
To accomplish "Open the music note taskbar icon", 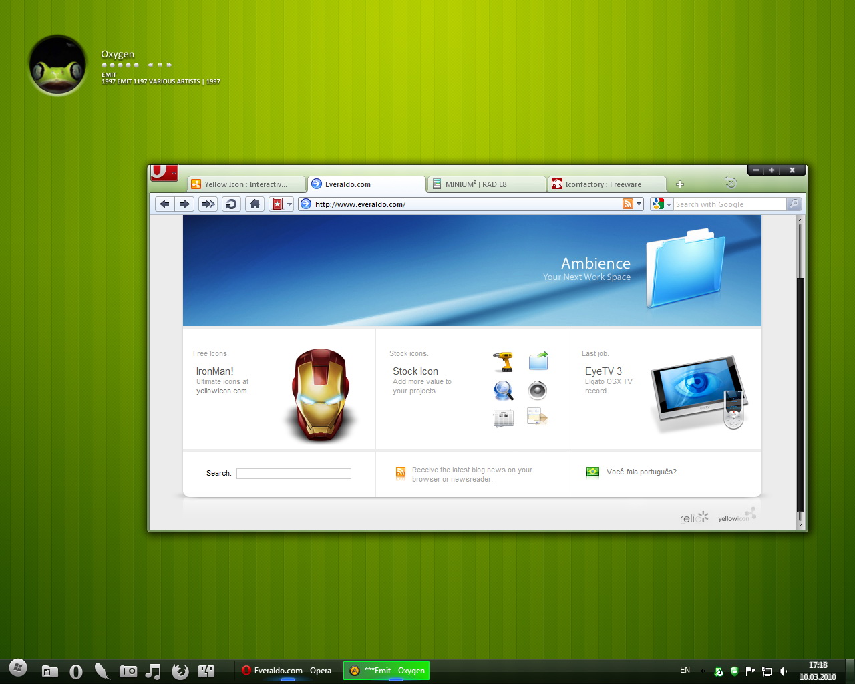I will coord(153,671).
